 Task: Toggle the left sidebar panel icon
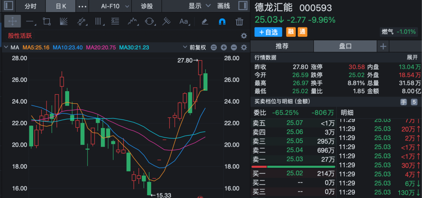pyautogui.click(x=9, y=6)
